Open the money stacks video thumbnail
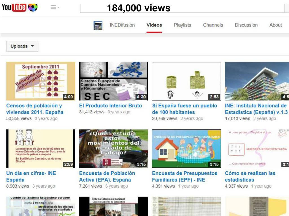The height and width of the screenshot is (216, 289). tap(186, 81)
